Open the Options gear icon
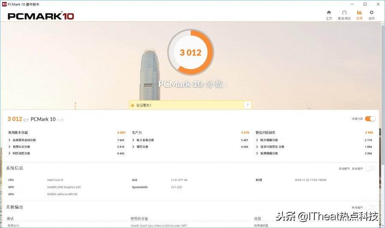Image resolution: width=385 pixels, height=228 pixels. (371, 12)
